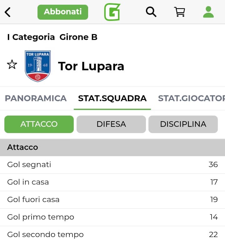The width and height of the screenshot is (225, 243).
Task: Open the shopping cart
Action: [179, 12]
